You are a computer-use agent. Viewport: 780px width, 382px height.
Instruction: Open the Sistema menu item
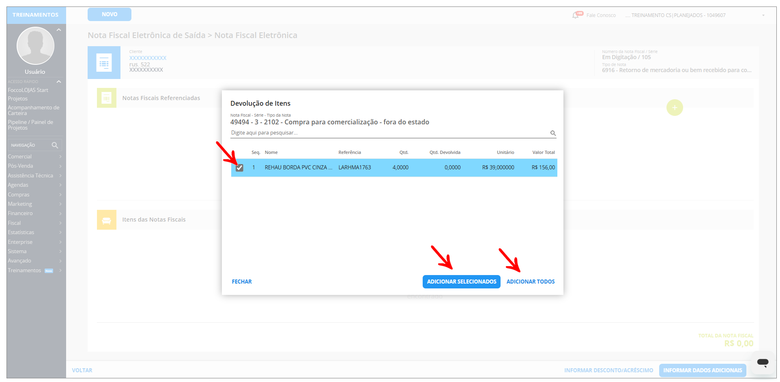click(35, 252)
